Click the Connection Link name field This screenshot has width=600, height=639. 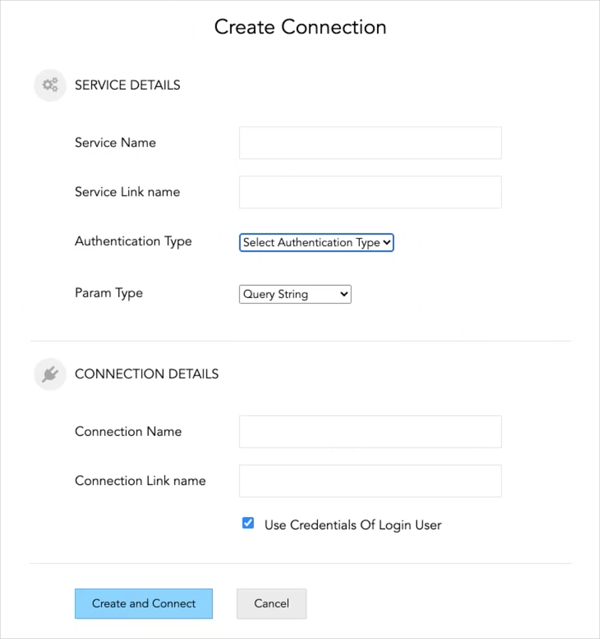click(370, 481)
